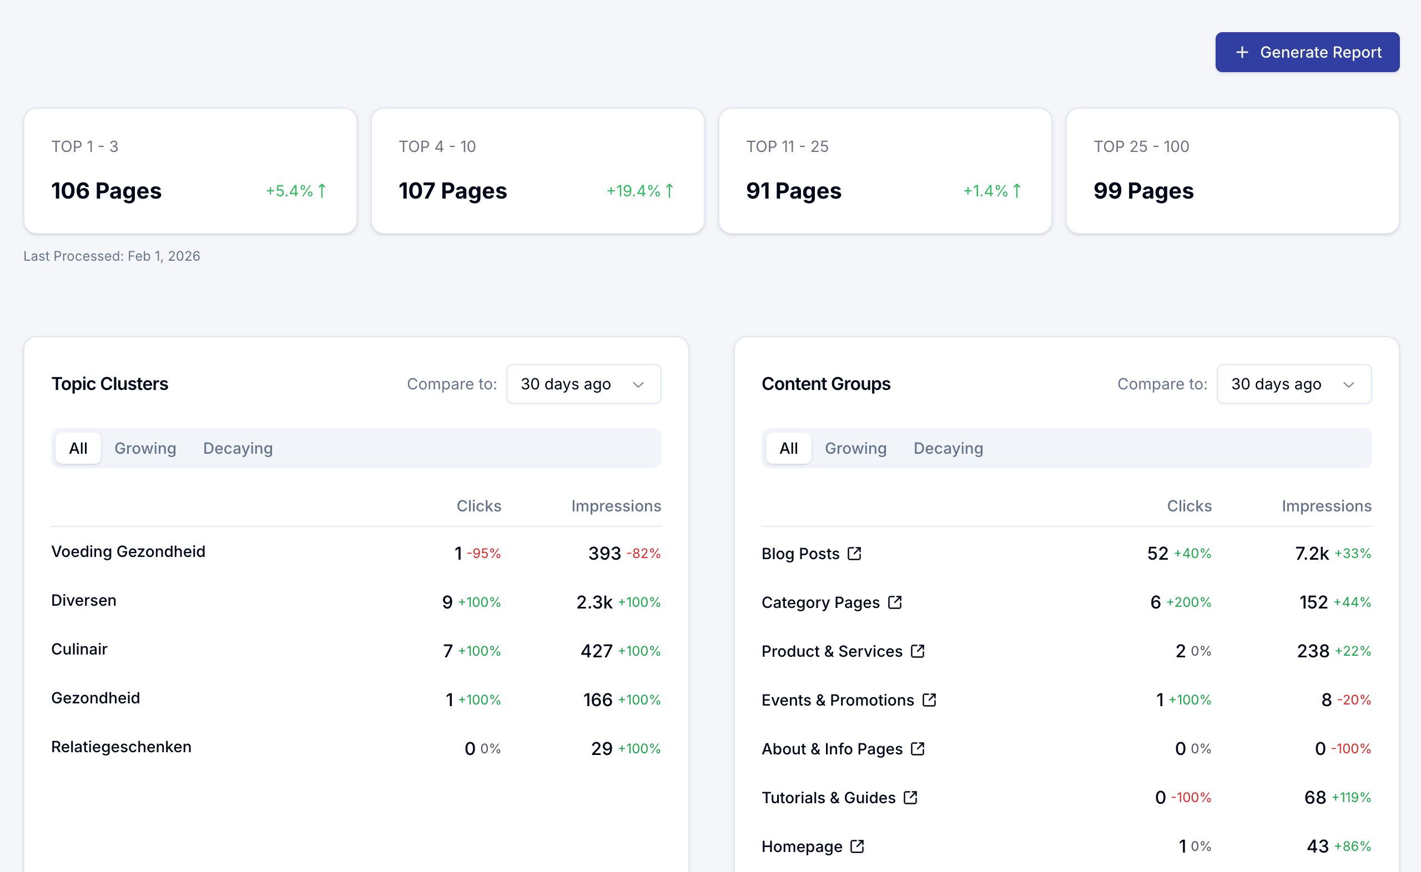Click the About & Info Pages group name
Viewport: 1421px width, 872px height.
(832, 749)
